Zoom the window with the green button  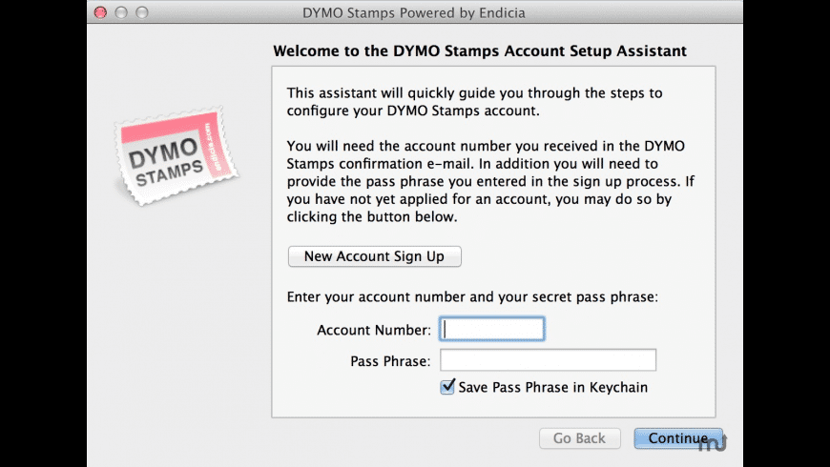click(142, 12)
